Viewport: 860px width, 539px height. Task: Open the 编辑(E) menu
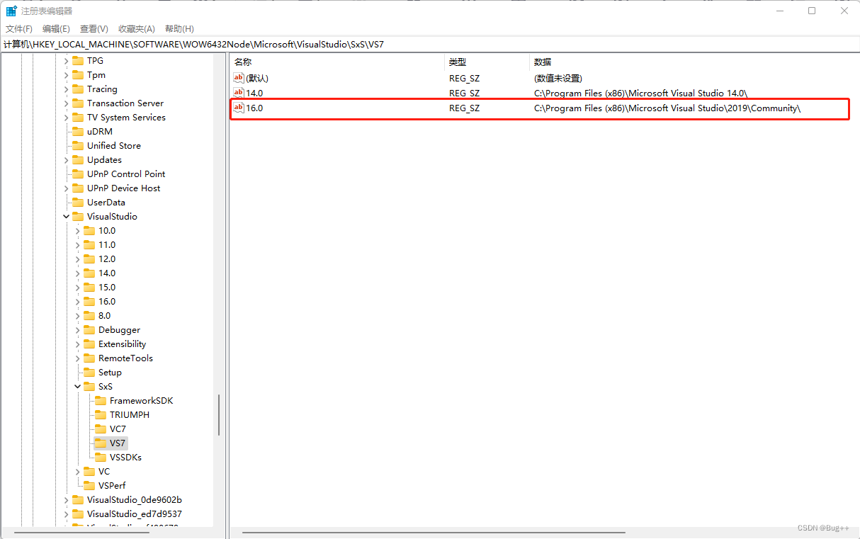[56, 28]
